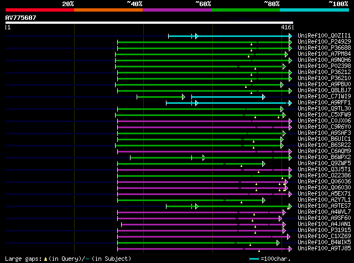The width and height of the screenshot is (354, 263).
Task: Click the red 20% legend color bar
Action: click(40, 10)
